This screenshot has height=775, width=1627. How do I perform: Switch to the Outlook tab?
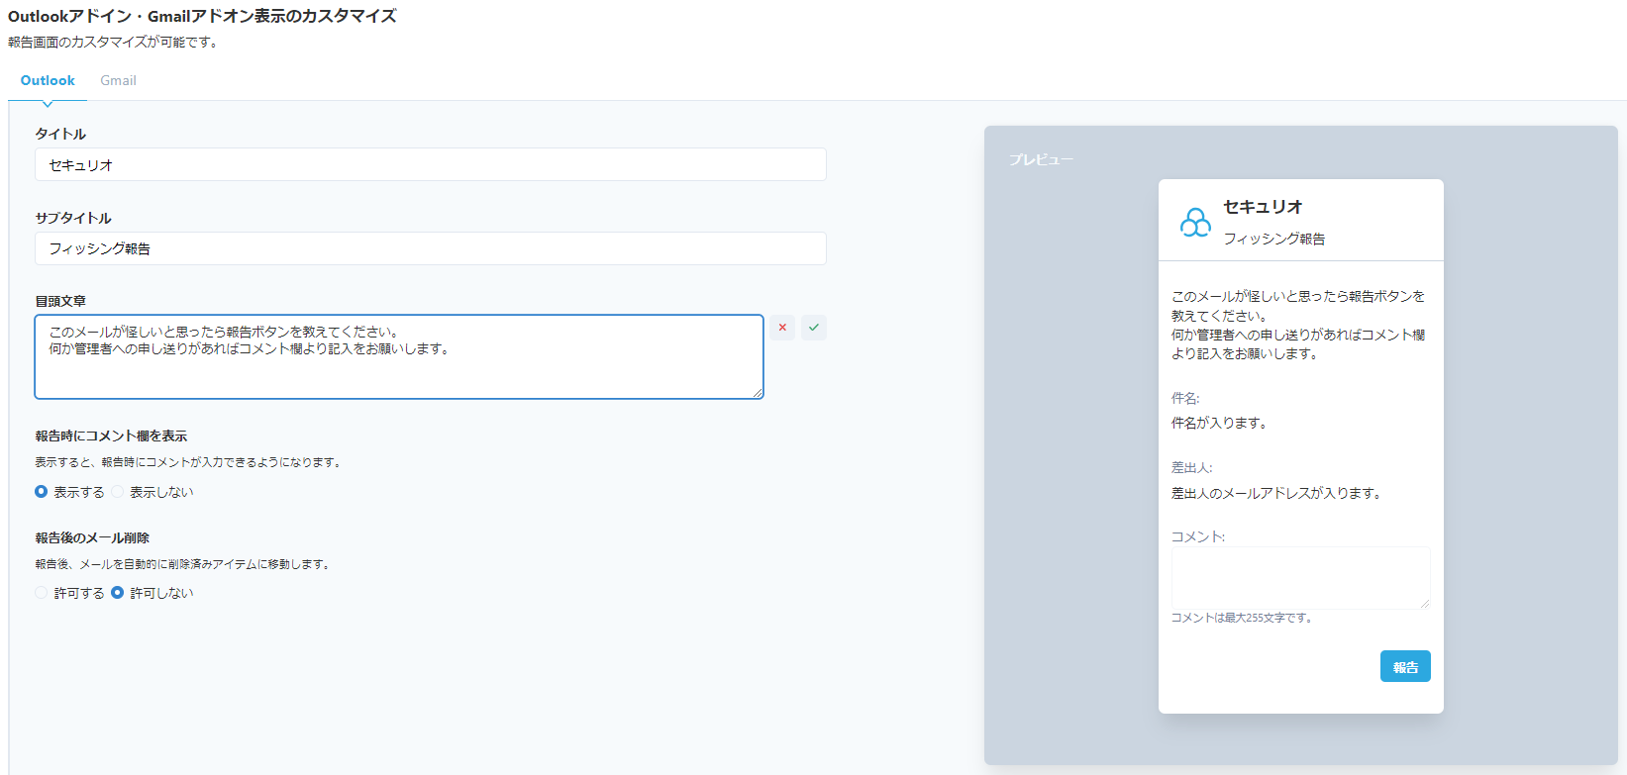(x=48, y=80)
